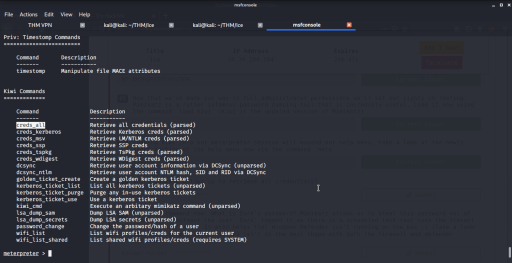Open the Actions menu
Screen dimensions: 512x263
[28, 14]
